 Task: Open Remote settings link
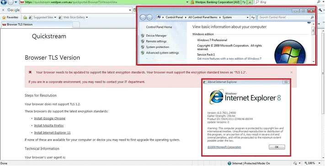[x=156, y=41]
